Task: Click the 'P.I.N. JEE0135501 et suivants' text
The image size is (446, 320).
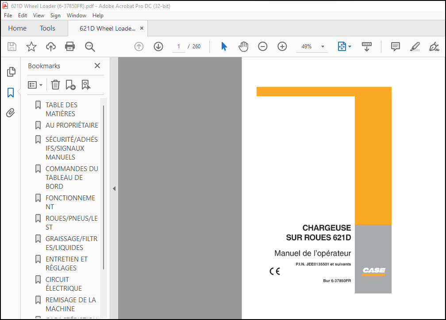Action: click(323, 264)
